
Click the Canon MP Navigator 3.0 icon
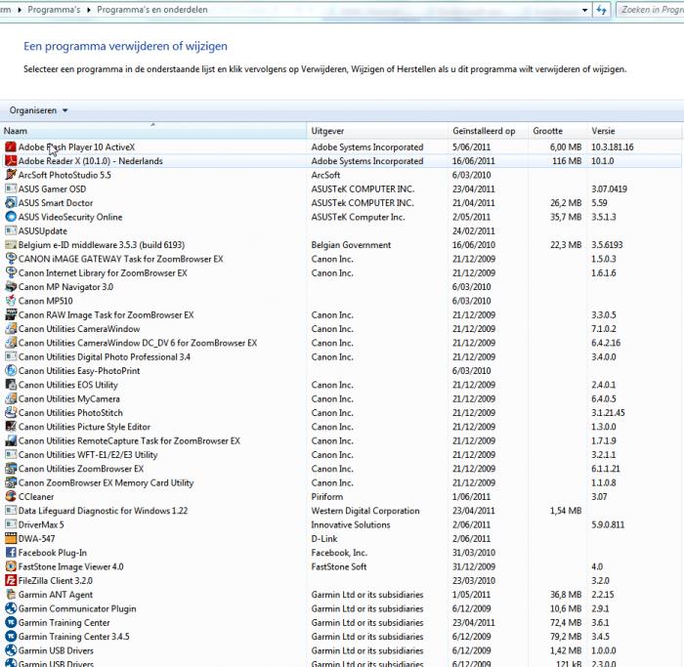point(11,287)
